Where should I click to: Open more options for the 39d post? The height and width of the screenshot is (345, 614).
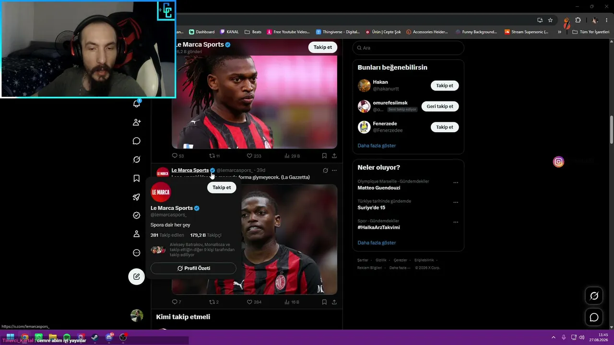pos(334,170)
